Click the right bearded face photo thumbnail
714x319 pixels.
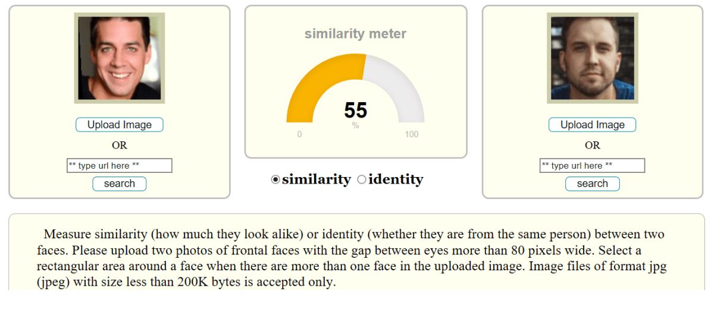click(592, 58)
